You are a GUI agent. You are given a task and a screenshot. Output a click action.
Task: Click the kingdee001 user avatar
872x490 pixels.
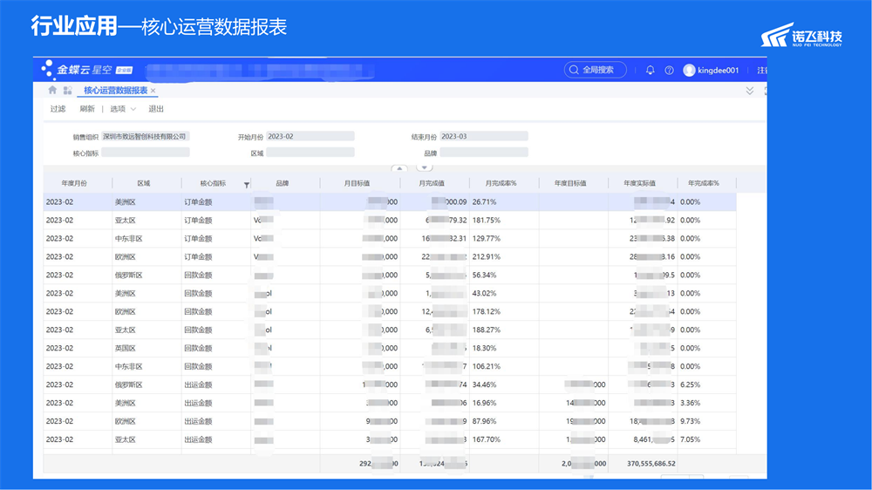(x=689, y=70)
